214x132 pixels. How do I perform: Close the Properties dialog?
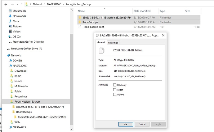[163, 35]
